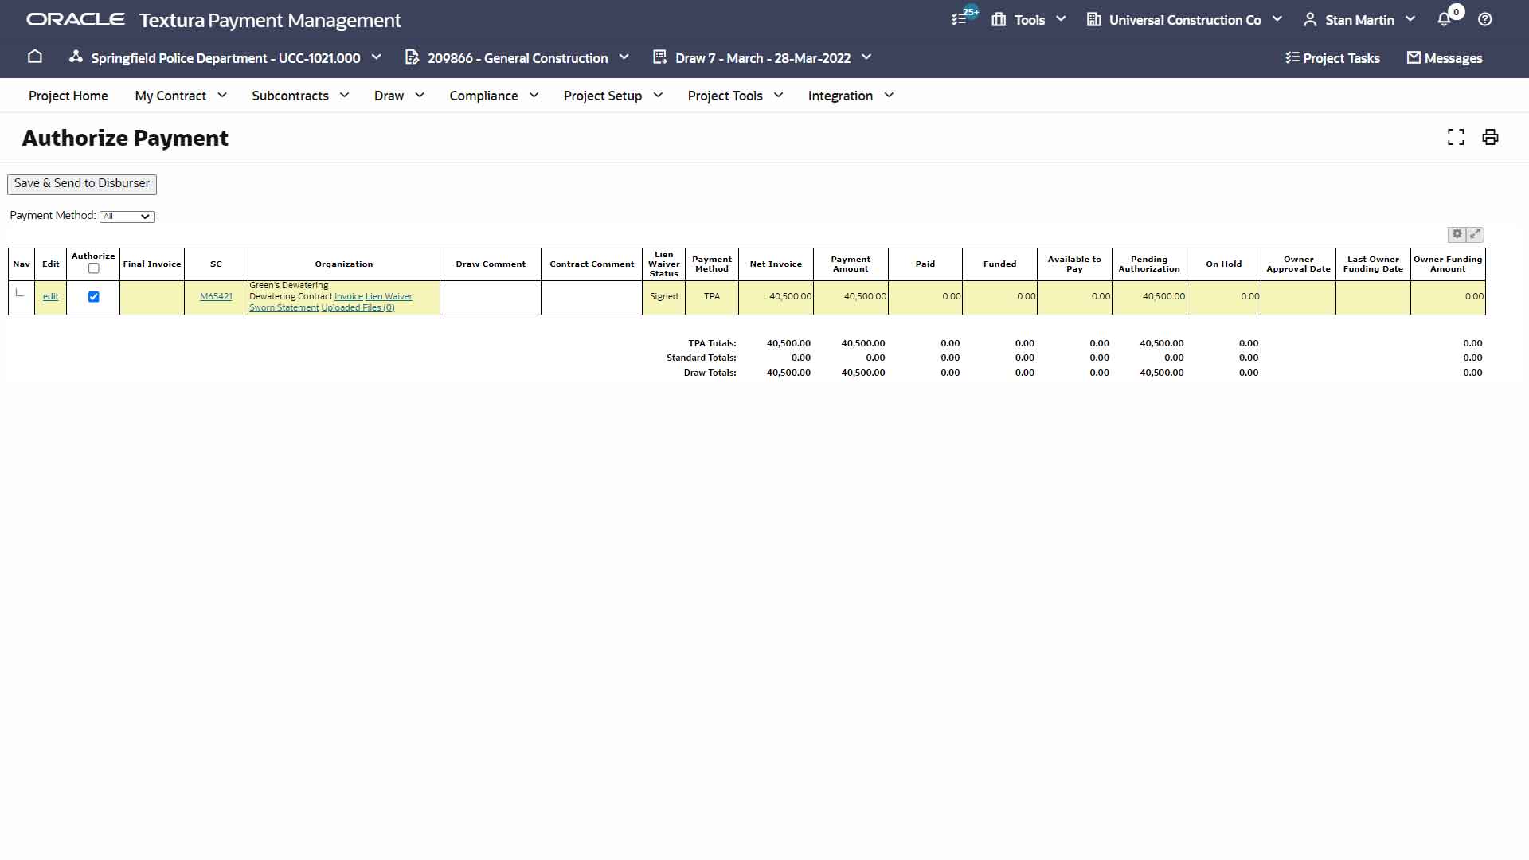Open table settings gear icon
Image resolution: width=1529 pixels, height=860 pixels.
(x=1457, y=234)
